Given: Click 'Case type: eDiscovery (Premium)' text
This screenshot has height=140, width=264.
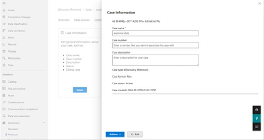Looking at the screenshot, I should click(130, 70).
